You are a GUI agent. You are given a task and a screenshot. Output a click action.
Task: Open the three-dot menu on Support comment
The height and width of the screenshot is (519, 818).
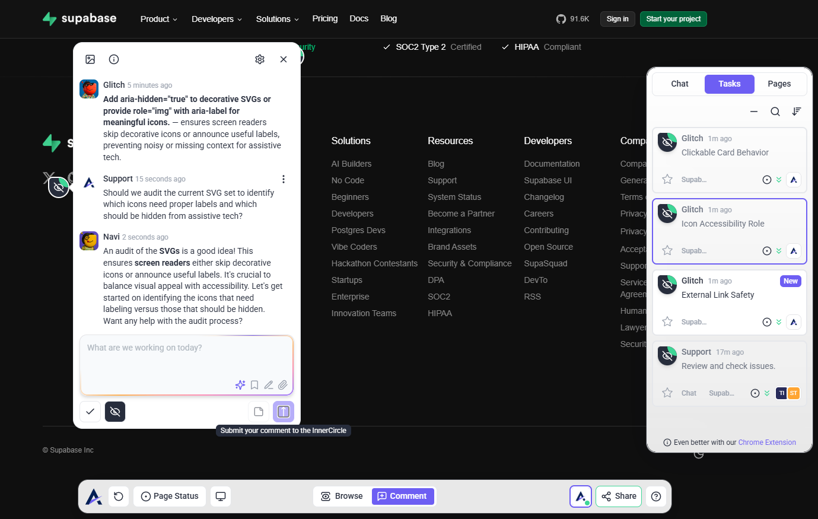(x=284, y=179)
